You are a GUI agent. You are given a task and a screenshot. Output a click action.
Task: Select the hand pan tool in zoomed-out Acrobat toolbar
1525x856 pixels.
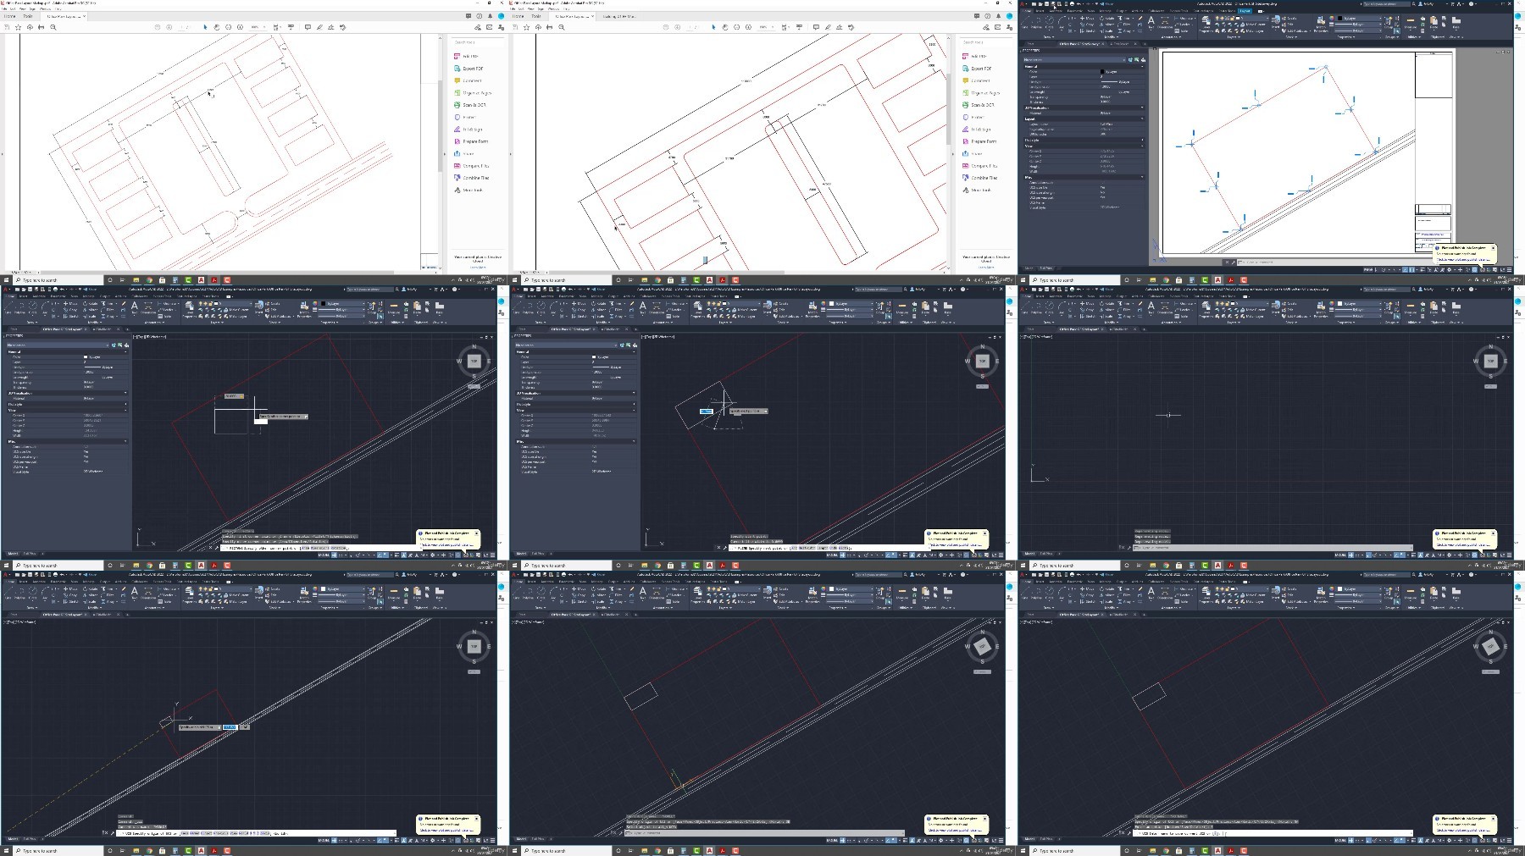point(217,27)
